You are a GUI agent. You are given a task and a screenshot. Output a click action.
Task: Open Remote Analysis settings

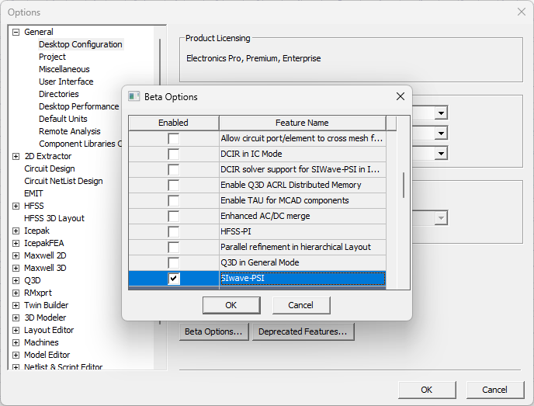70,131
